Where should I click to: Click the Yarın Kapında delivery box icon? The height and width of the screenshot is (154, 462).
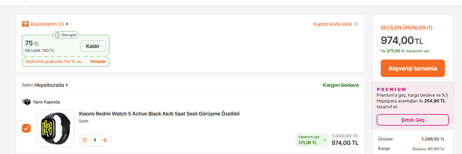[26, 102]
